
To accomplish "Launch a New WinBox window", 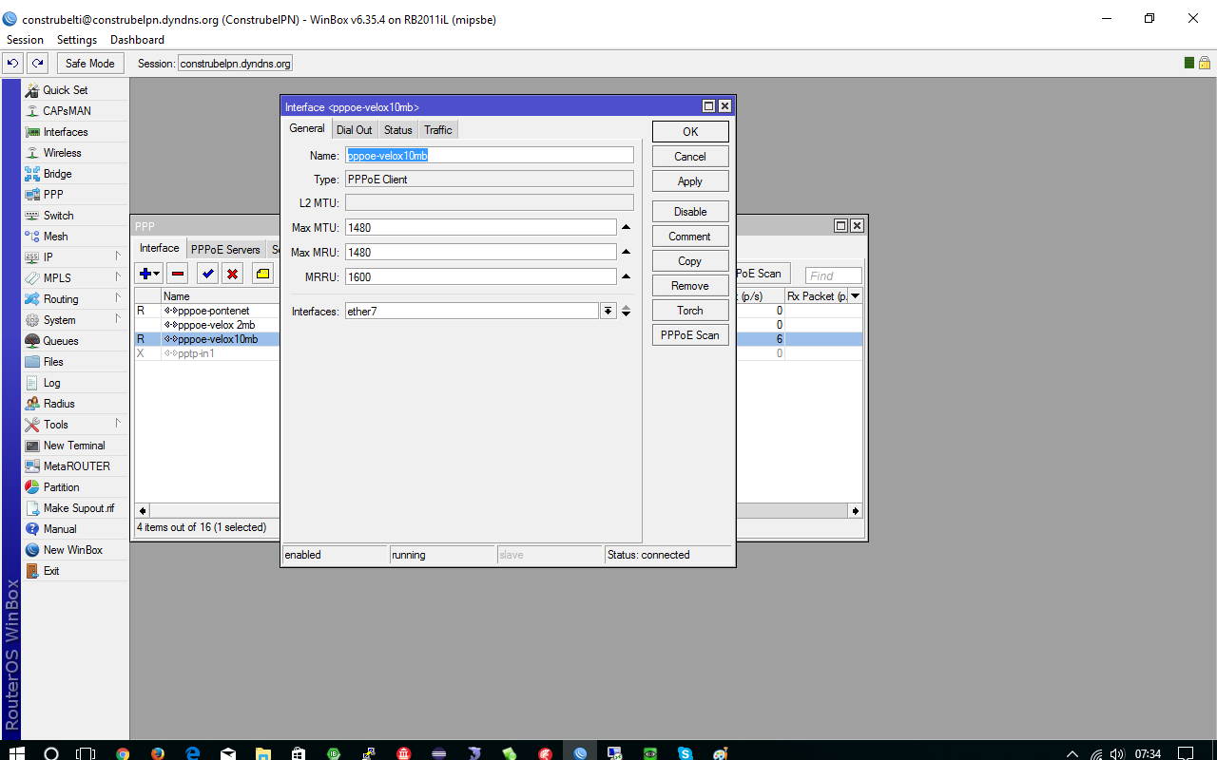I will point(72,550).
